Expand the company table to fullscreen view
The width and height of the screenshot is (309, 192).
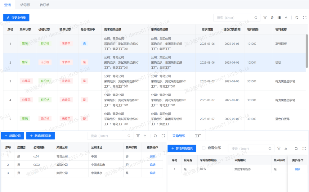163,136
